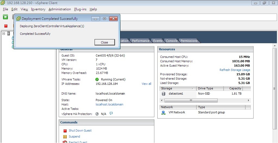The width and height of the screenshot is (278, 143).
Task: Select the host server icon in tree
Action: coord(8,33)
